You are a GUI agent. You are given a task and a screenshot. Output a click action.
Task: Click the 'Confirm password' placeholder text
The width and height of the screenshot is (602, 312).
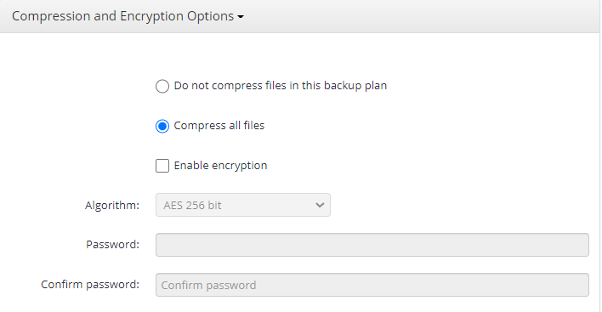click(208, 285)
